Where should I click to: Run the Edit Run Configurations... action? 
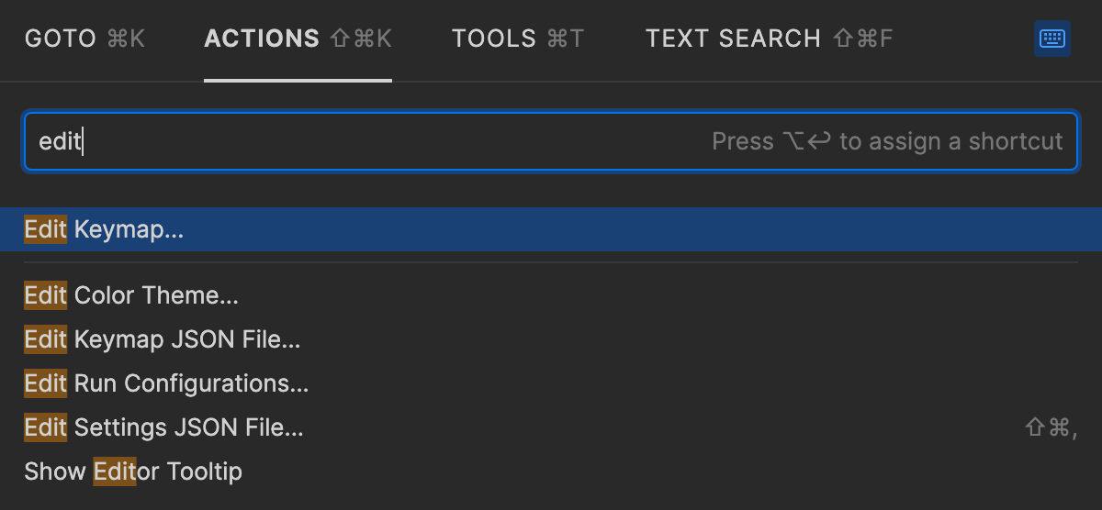click(166, 383)
